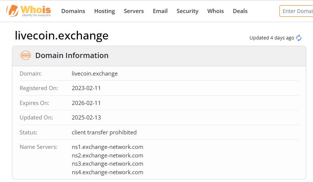The height and width of the screenshot is (182, 313).
Task: Open the Whois menu item
Action: (x=215, y=11)
